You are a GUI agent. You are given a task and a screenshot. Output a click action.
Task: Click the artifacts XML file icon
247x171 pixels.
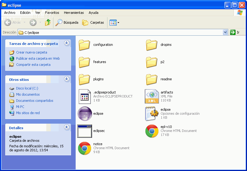click(152, 96)
